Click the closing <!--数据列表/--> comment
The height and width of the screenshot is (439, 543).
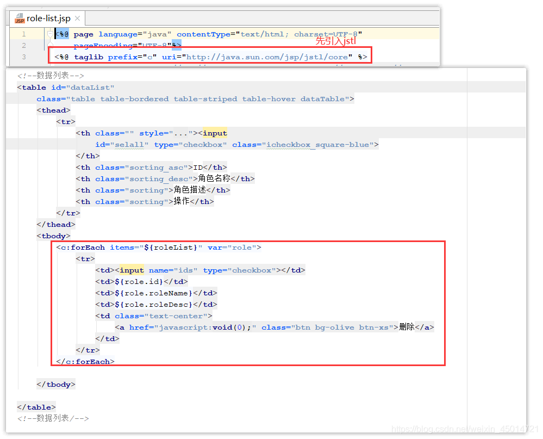point(53,418)
